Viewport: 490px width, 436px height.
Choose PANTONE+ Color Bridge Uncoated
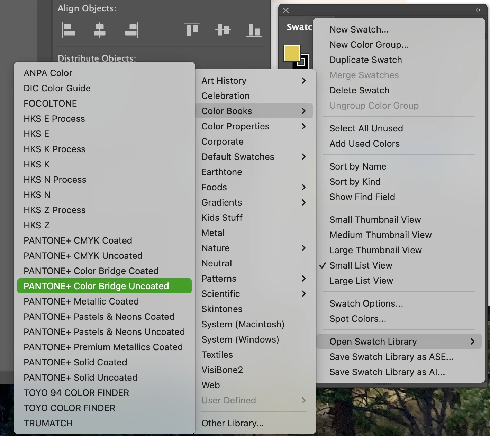[x=104, y=286]
